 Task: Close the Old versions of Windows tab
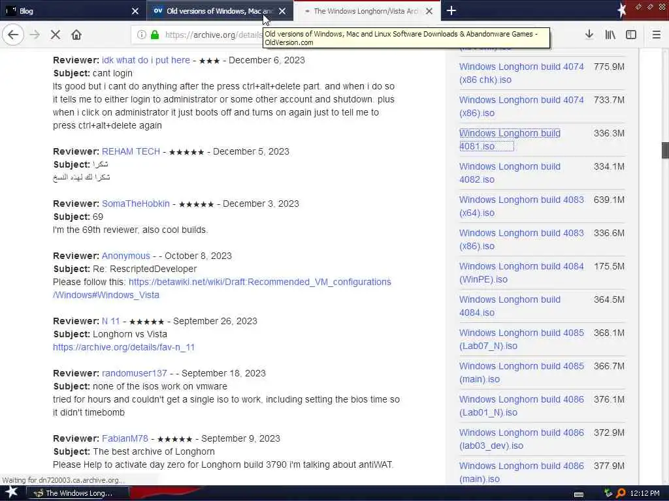coord(282,11)
